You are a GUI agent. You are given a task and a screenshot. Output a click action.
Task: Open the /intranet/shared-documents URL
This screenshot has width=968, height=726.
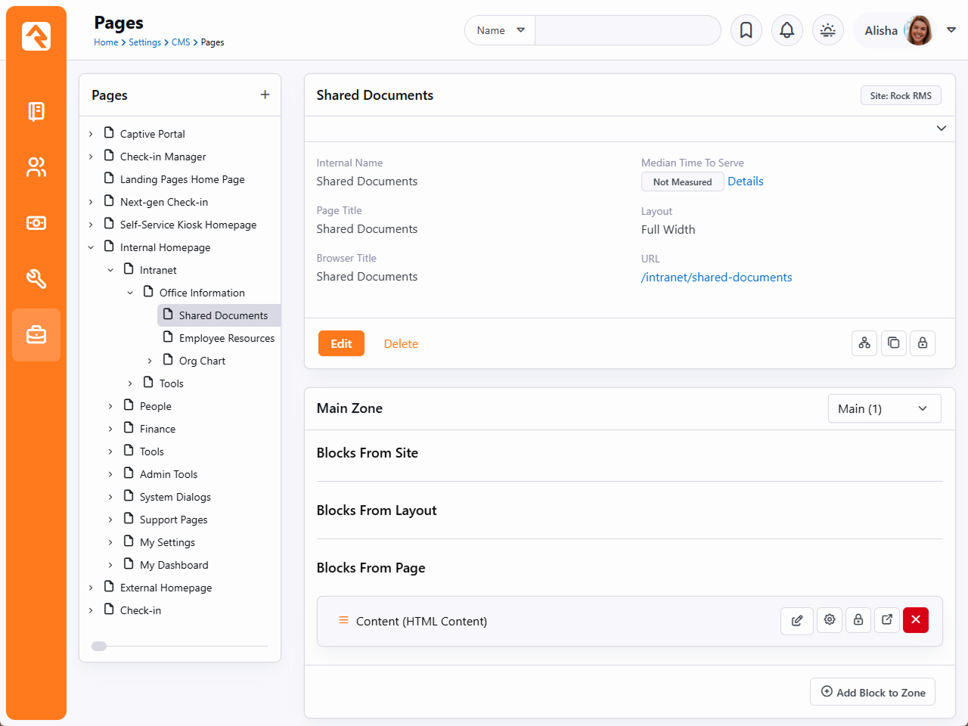(x=717, y=278)
